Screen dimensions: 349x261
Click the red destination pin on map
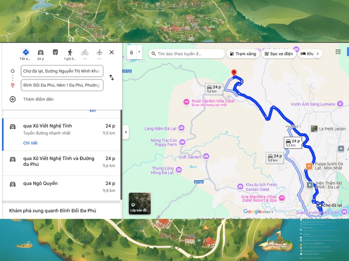[233, 73]
